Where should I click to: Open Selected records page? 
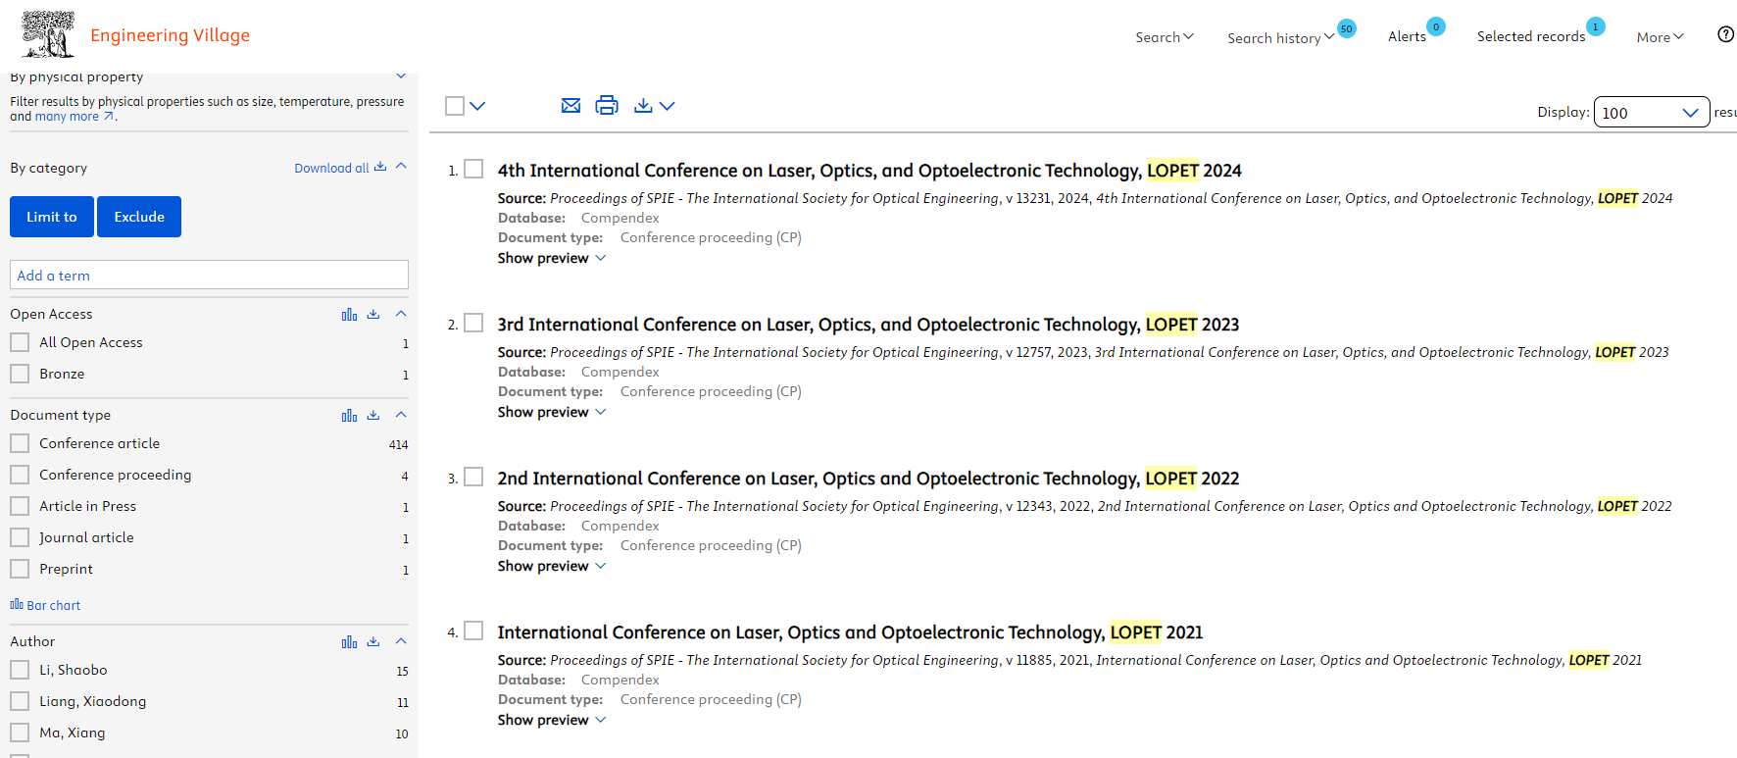click(1531, 36)
